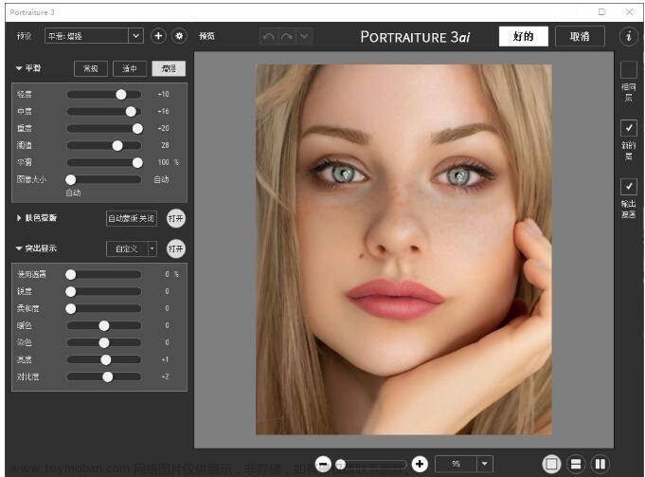The width and height of the screenshot is (645, 477).
Task: Switch to vertical split preview icon
Action: 600,465
